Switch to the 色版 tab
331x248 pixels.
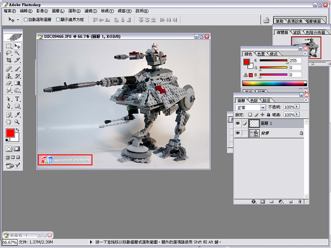(254, 100)
